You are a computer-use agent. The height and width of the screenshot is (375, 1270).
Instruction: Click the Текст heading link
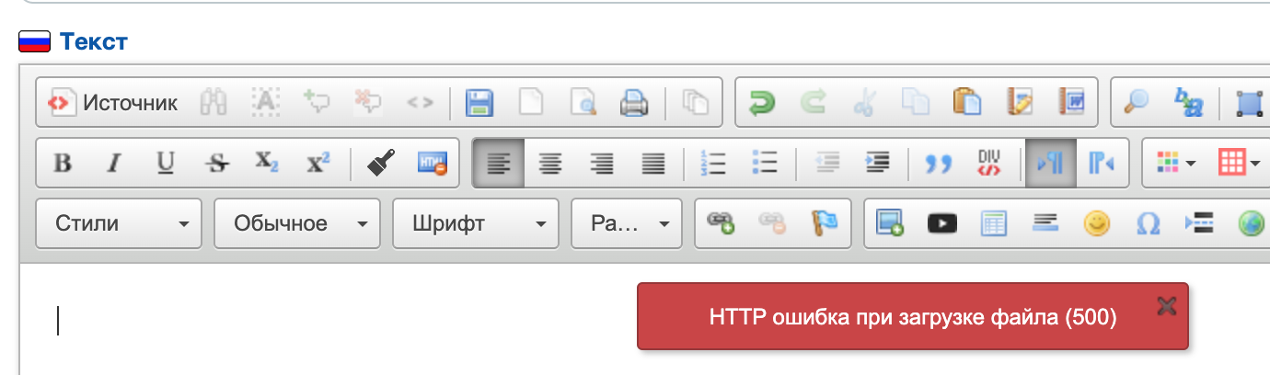coord(94,41)
